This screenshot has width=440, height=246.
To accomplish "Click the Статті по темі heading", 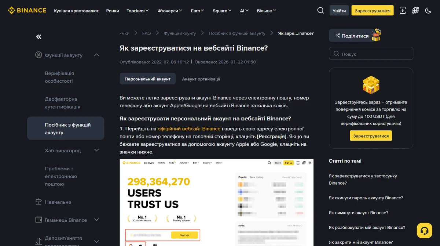I will tap(345, 161).
